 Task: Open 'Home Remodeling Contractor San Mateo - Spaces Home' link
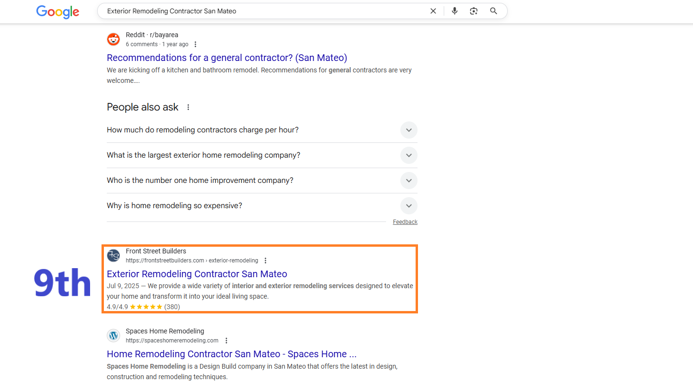pyautogui.click(x=232, y=354)
